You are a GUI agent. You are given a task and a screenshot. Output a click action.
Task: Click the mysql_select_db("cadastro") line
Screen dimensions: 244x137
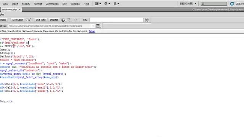coord(21,70)
